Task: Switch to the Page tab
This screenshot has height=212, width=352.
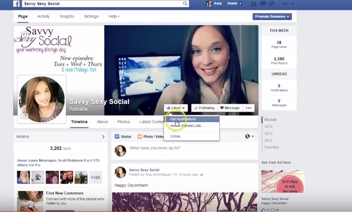Action: (23, 16)
